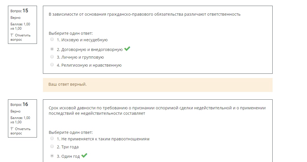
Task: Choose the Три года option
Action: click(x=52, y=146)
